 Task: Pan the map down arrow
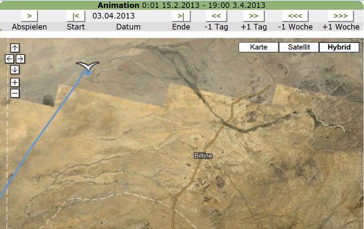[15, 70]
